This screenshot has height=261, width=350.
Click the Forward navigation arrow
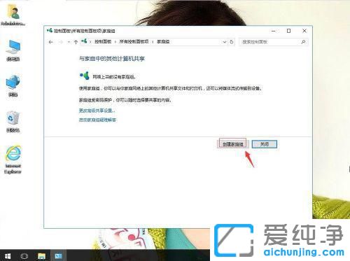click(61, 42)
